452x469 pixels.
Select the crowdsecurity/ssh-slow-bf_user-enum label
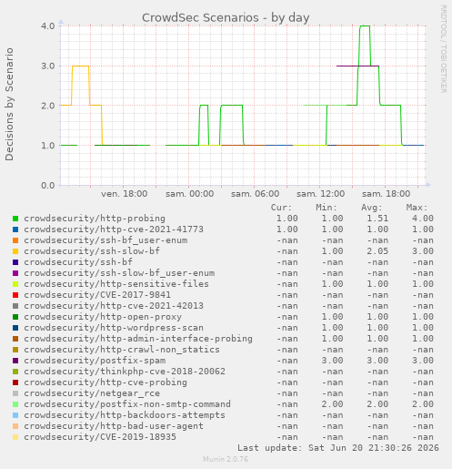119,273
